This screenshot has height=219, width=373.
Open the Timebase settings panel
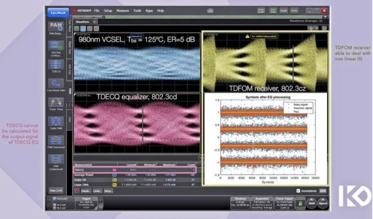click(x=240, y=203)
